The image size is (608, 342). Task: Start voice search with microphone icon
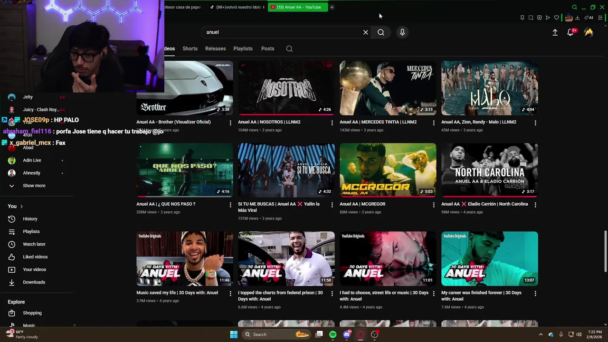click(402, 32)
